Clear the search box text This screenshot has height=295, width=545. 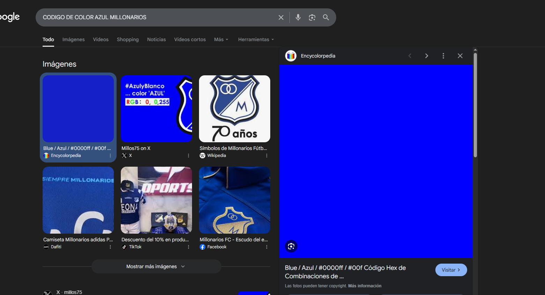tap(281, 17)
